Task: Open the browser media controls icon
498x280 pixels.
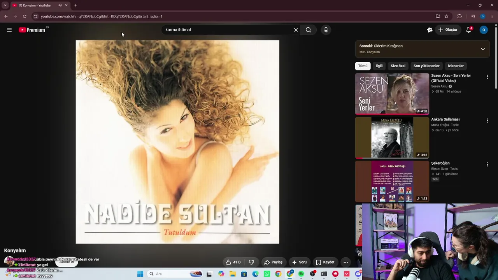Action: click(x=473, y=16)
